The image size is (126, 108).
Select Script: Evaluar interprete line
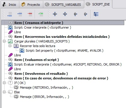click(68, 64)
